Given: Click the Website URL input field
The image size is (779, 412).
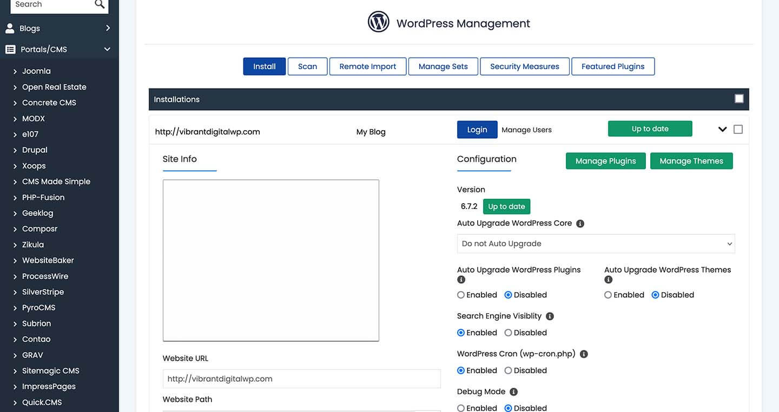Looking at the screenshot, I should tap(301, 379).
